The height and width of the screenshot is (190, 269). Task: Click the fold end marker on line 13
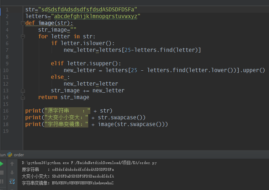tap(22, 91)
